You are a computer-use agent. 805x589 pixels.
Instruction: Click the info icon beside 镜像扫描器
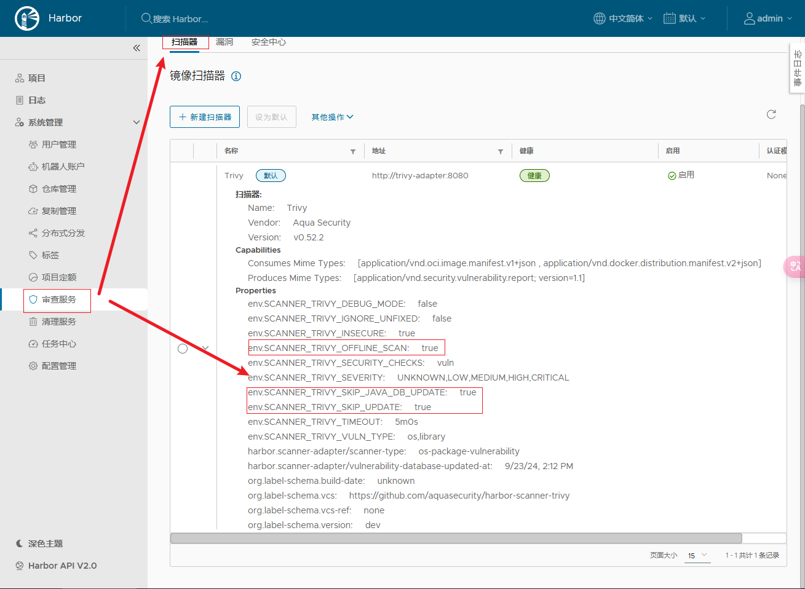(x=236, y=76)
